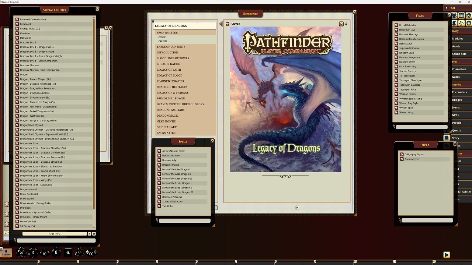The width and height of the screenshot is (472, 265).
Task: Roll the d10 die
Action: (44, 253)
